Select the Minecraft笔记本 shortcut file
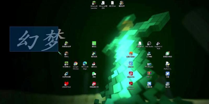209x104 pixels. click(103, 5)
